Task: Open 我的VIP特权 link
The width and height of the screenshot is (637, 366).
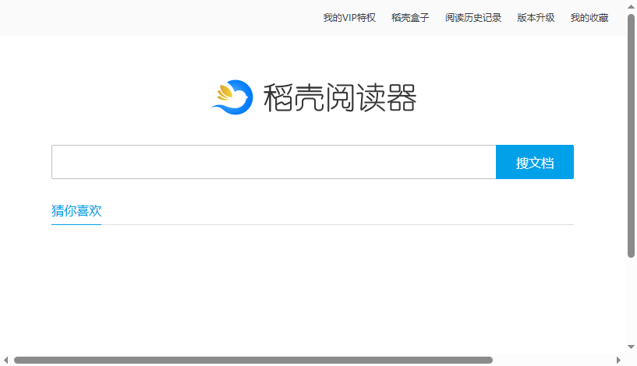Action: pos(349,18)
